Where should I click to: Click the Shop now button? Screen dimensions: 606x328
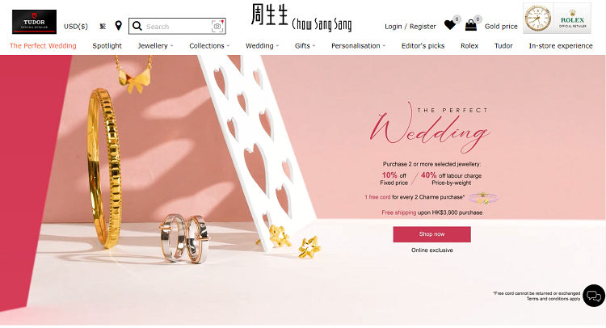431,234
